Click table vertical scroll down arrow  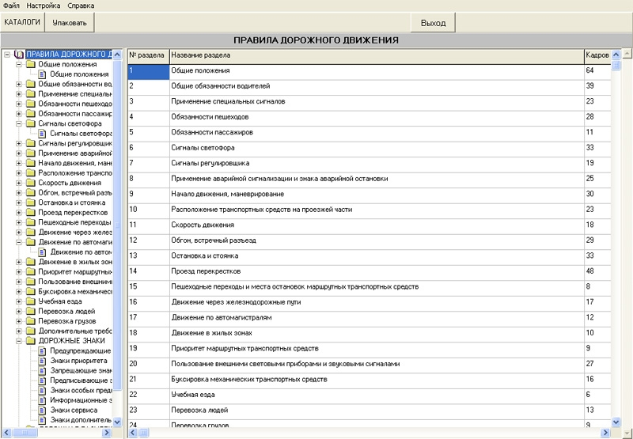pos(616,422)
